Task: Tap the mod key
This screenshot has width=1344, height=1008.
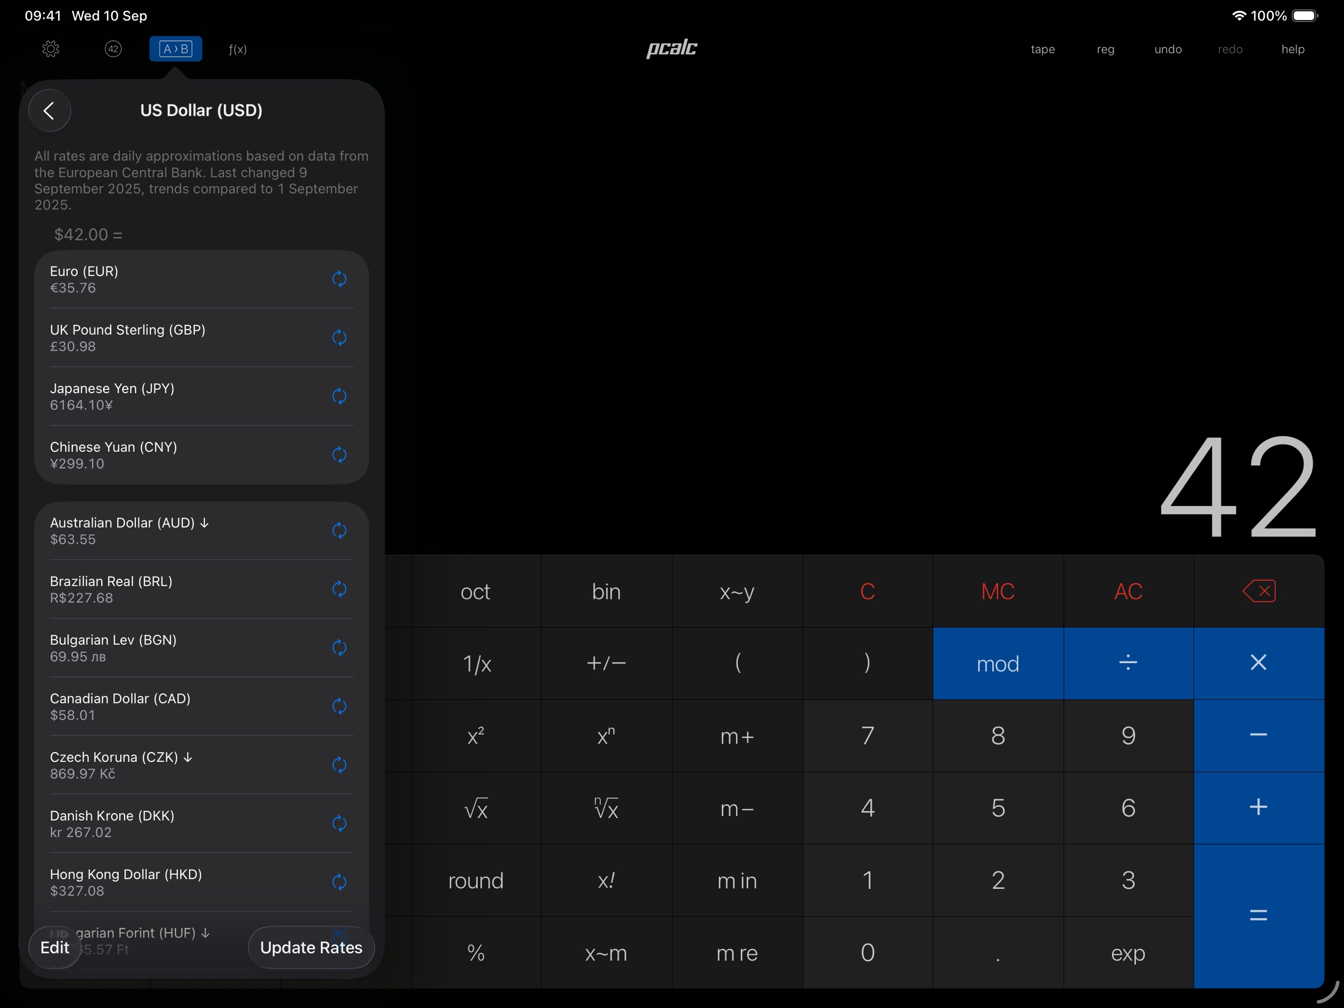Action: [998, 663]
